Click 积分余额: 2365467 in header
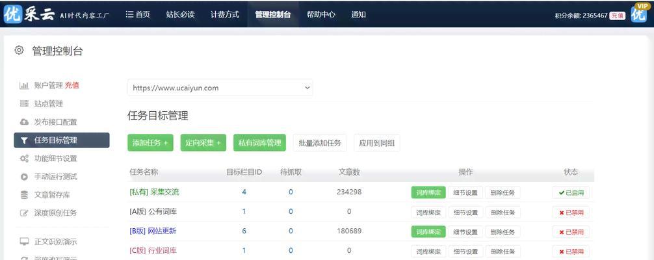The width and height of the screenshot is (654, 260). (x=581, y=16)
